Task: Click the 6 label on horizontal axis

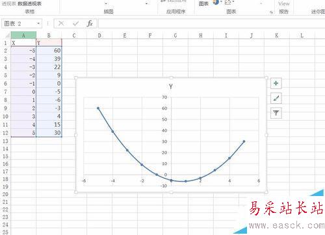Action: (x=259, y=180)
